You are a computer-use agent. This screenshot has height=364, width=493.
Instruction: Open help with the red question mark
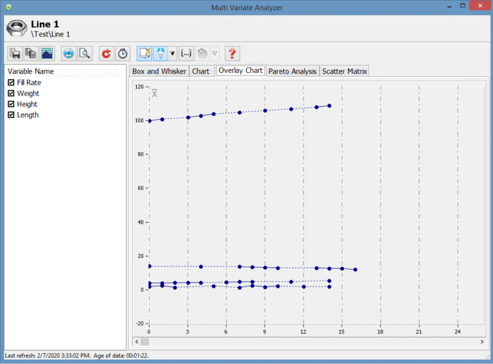tap(232, 53)
